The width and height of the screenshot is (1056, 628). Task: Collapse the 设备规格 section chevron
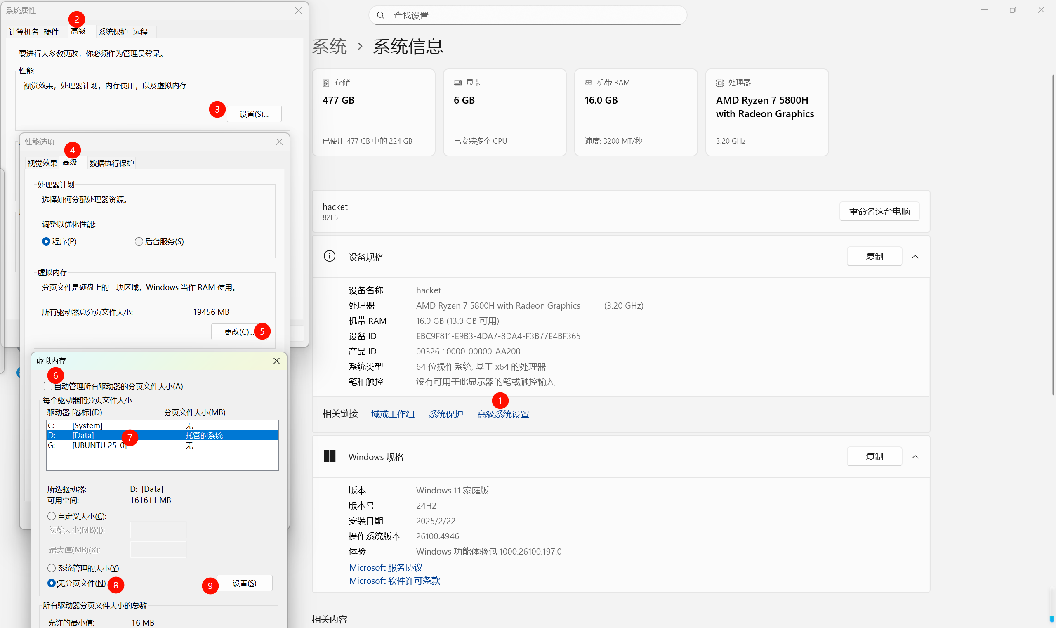coord(915,257)
